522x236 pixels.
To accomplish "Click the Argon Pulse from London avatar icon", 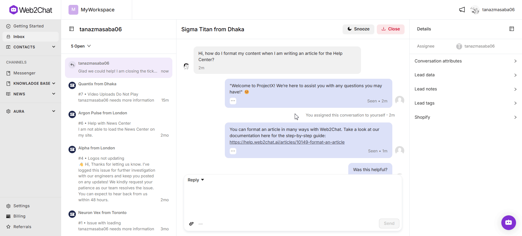I will 72,114.
